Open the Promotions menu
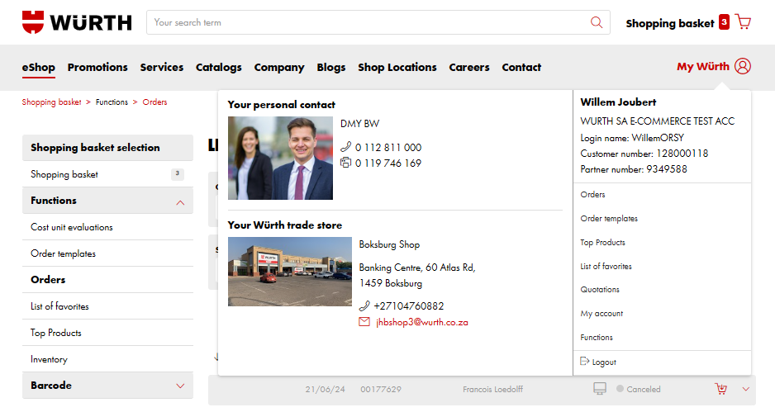775x412 pixels. [97, 67]
